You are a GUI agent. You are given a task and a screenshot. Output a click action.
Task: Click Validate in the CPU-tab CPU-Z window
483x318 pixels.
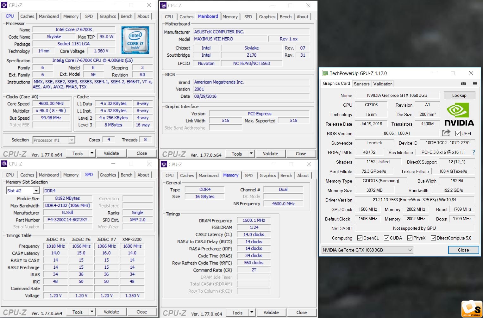(111, 153)
